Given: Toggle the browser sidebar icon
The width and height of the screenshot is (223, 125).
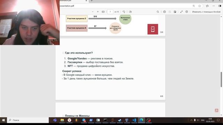Looking at the screenshot, I should tap(220, 6).
